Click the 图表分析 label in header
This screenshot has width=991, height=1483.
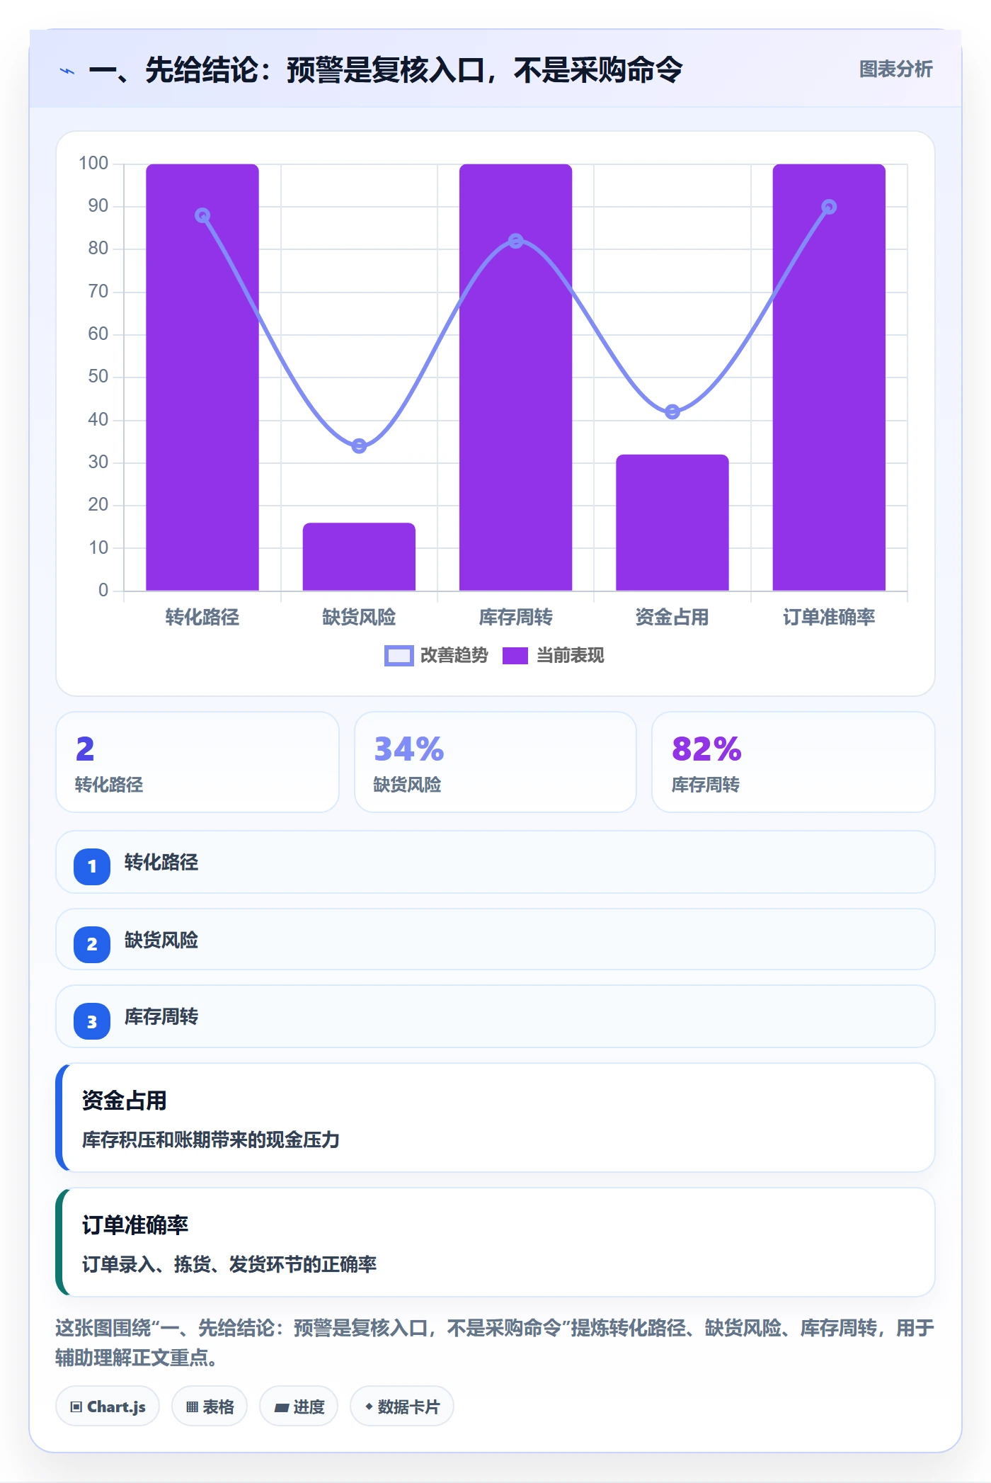(x=895, y=69)
